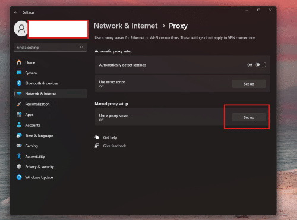Click the Personalization paintbrush icon

(x=19, y=104)
